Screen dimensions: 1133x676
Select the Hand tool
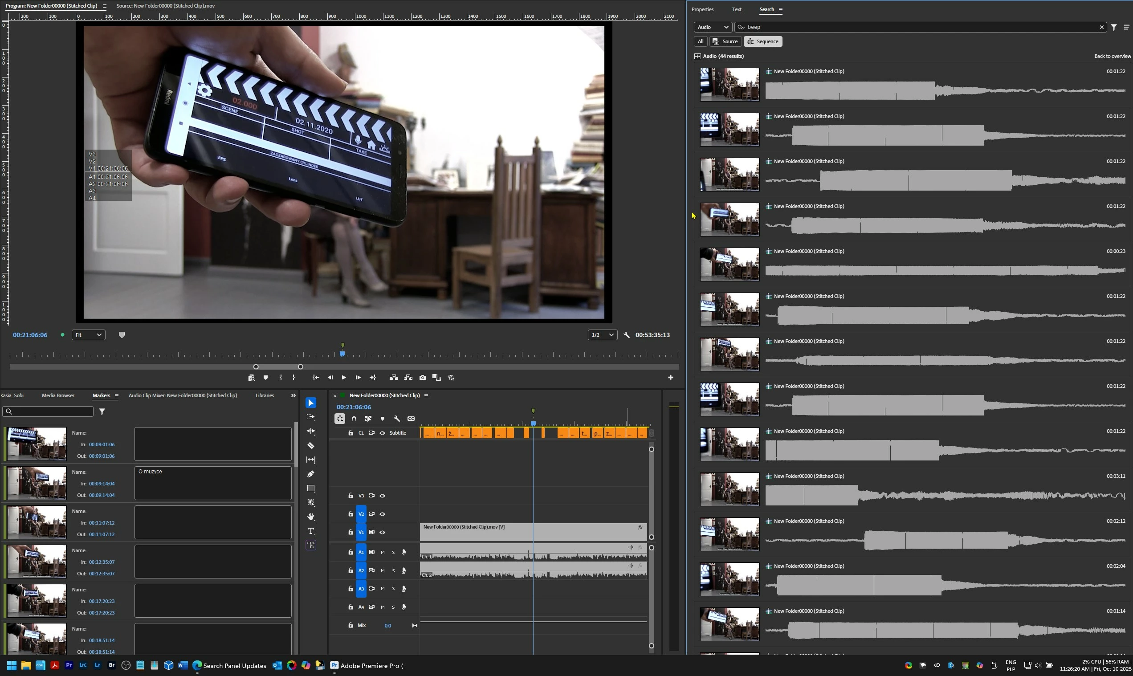tap(311, 517)
